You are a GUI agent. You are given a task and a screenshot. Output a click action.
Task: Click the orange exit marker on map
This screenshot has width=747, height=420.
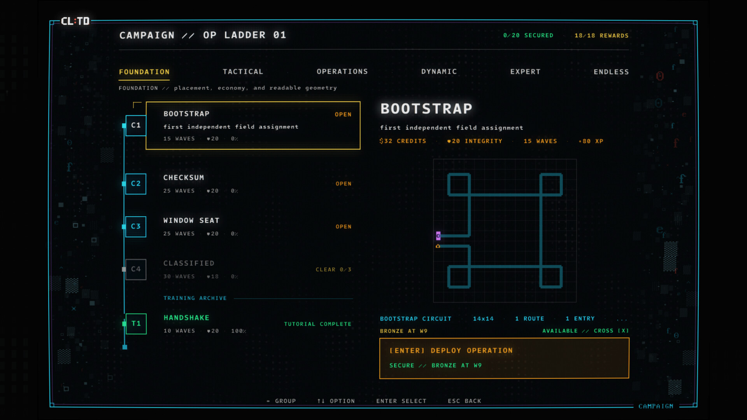438,246
